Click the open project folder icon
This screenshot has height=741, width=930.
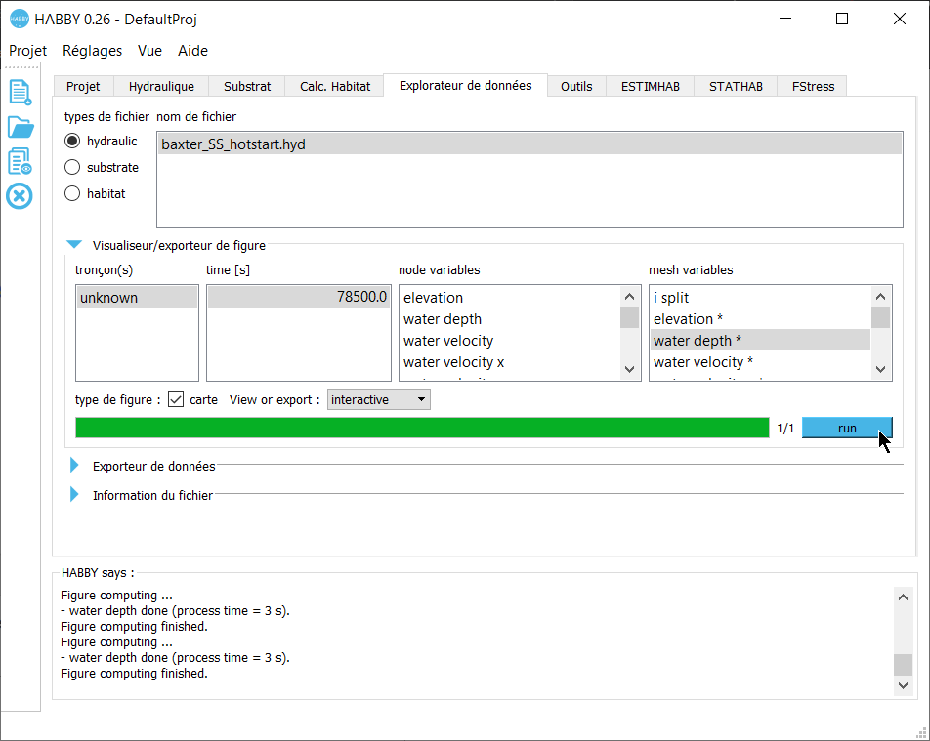click(x=20, y=127)
